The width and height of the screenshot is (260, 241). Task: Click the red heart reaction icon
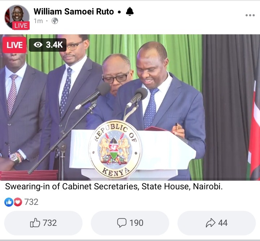coord(18,202)
